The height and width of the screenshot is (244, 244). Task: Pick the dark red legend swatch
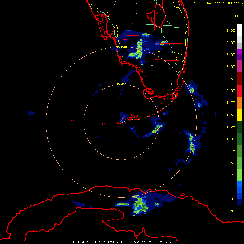click(x=239, y=79)
